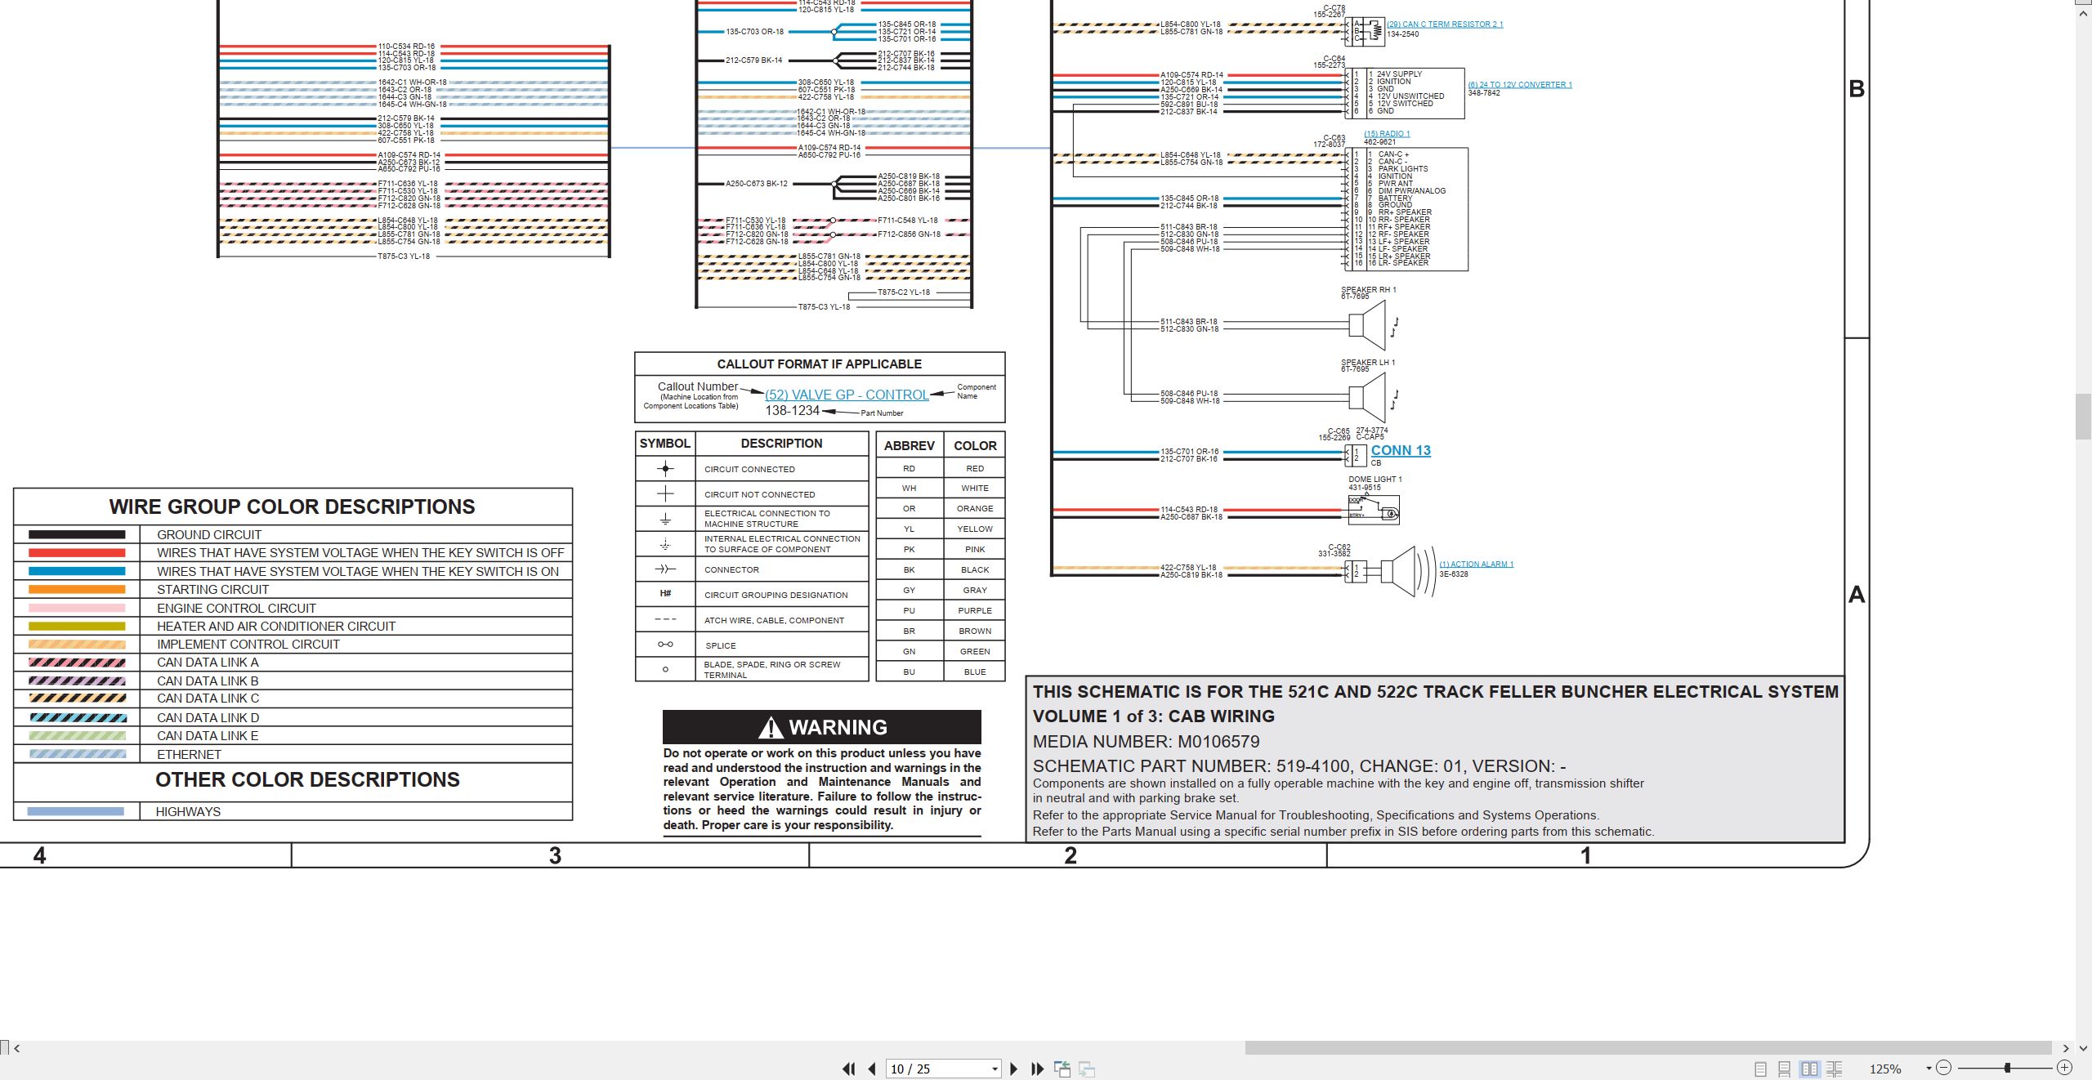Click the PURPLE color table cell
This screenshot has height=1080, width=2092.
[975, 610]
